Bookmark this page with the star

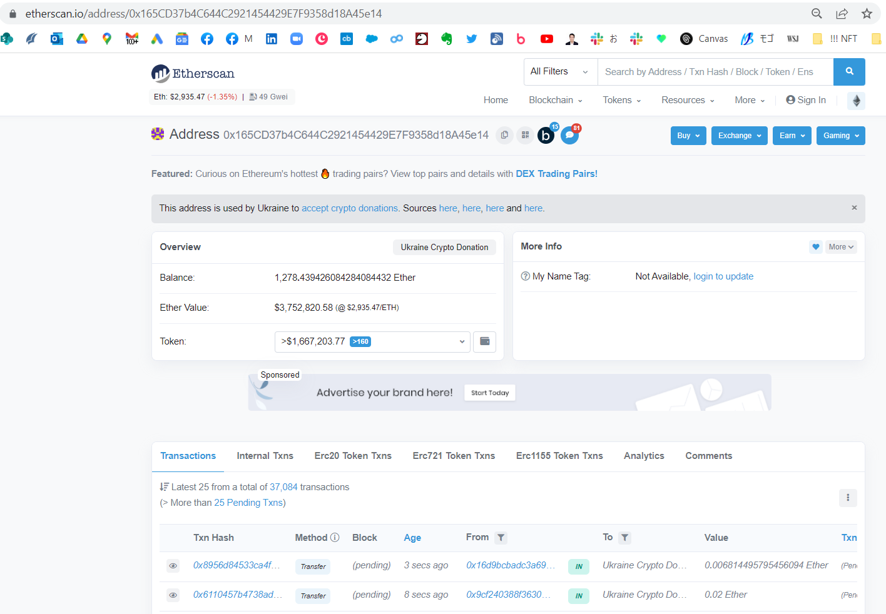tap(867, 14)
